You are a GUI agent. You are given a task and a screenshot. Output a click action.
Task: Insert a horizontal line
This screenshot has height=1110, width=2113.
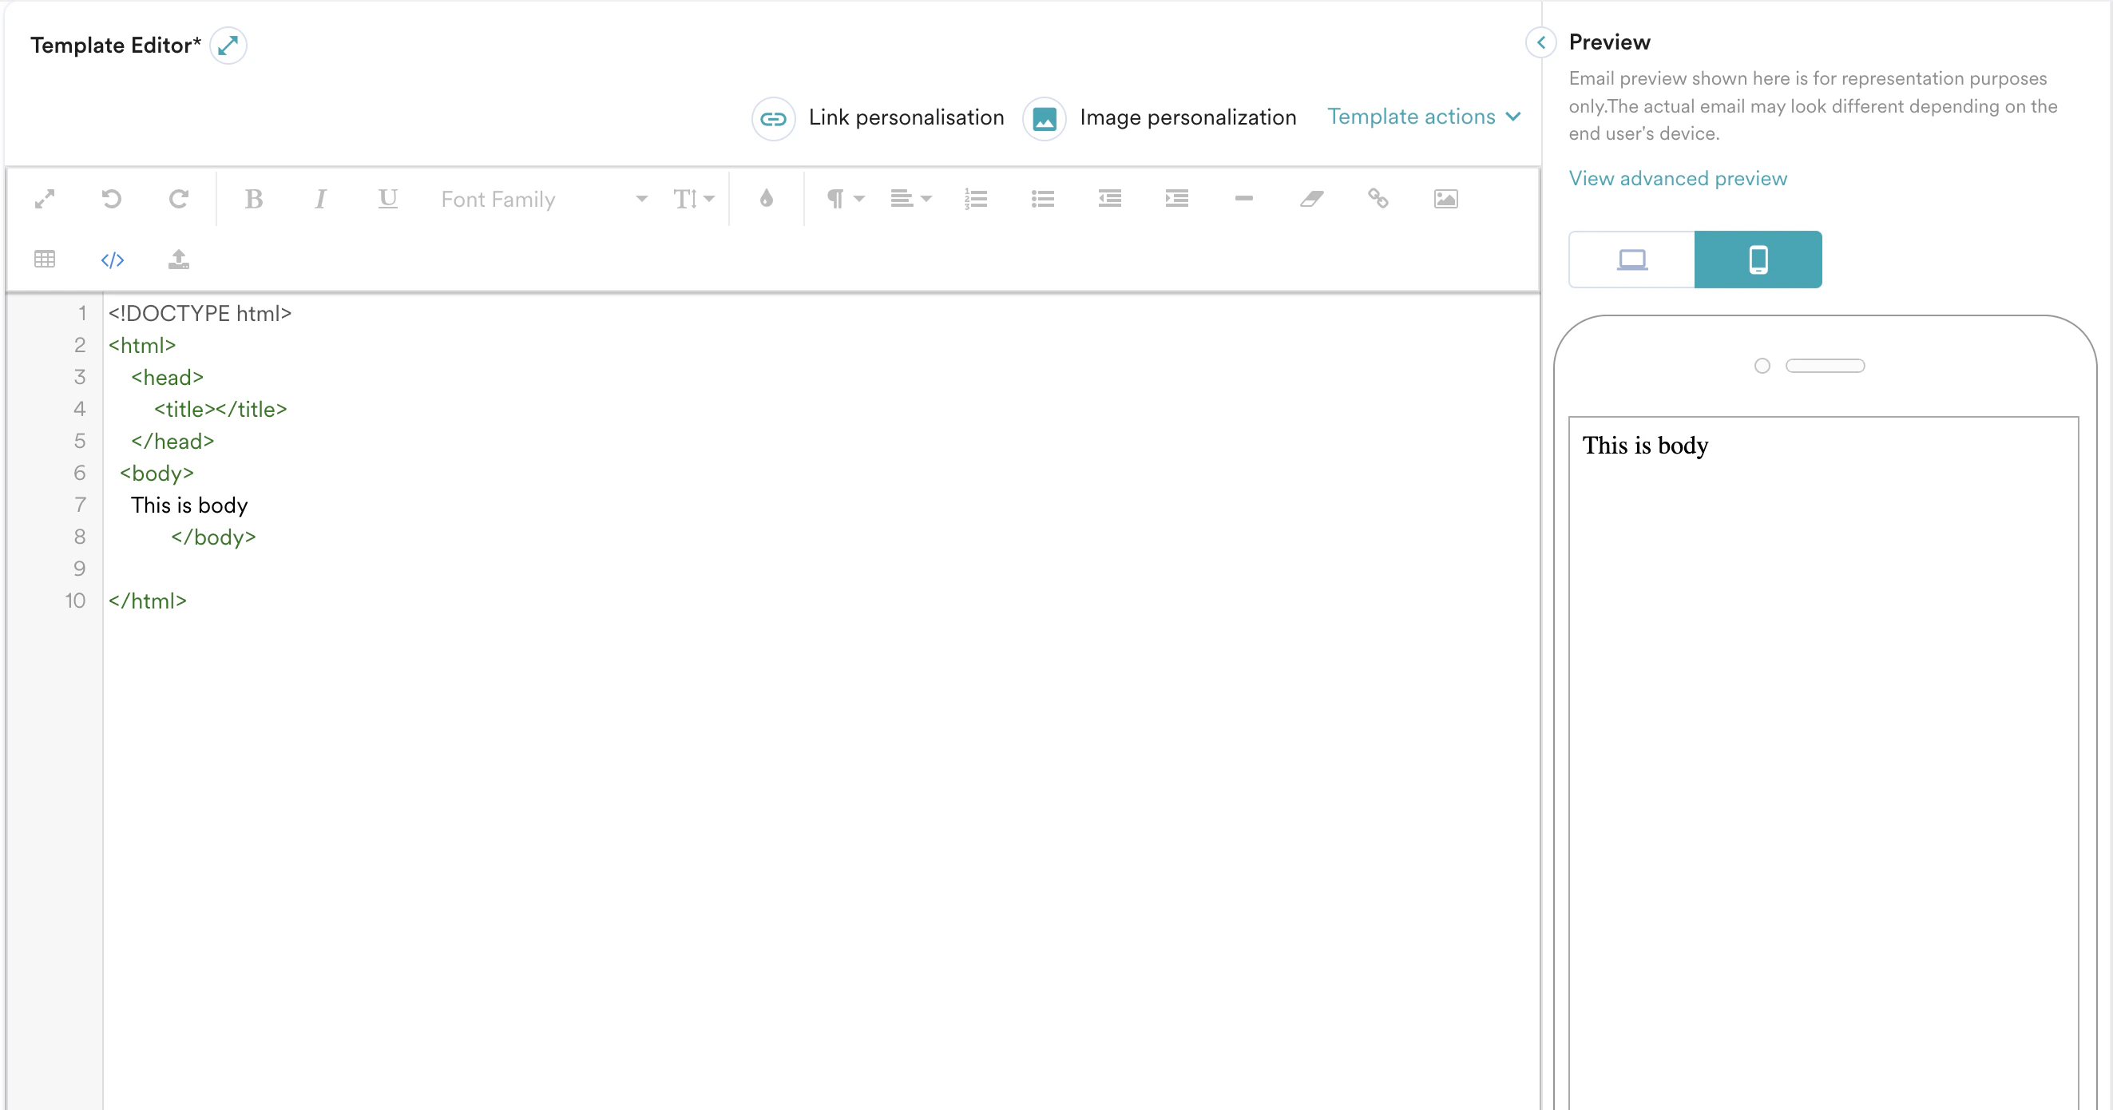tap(1243, 199)
